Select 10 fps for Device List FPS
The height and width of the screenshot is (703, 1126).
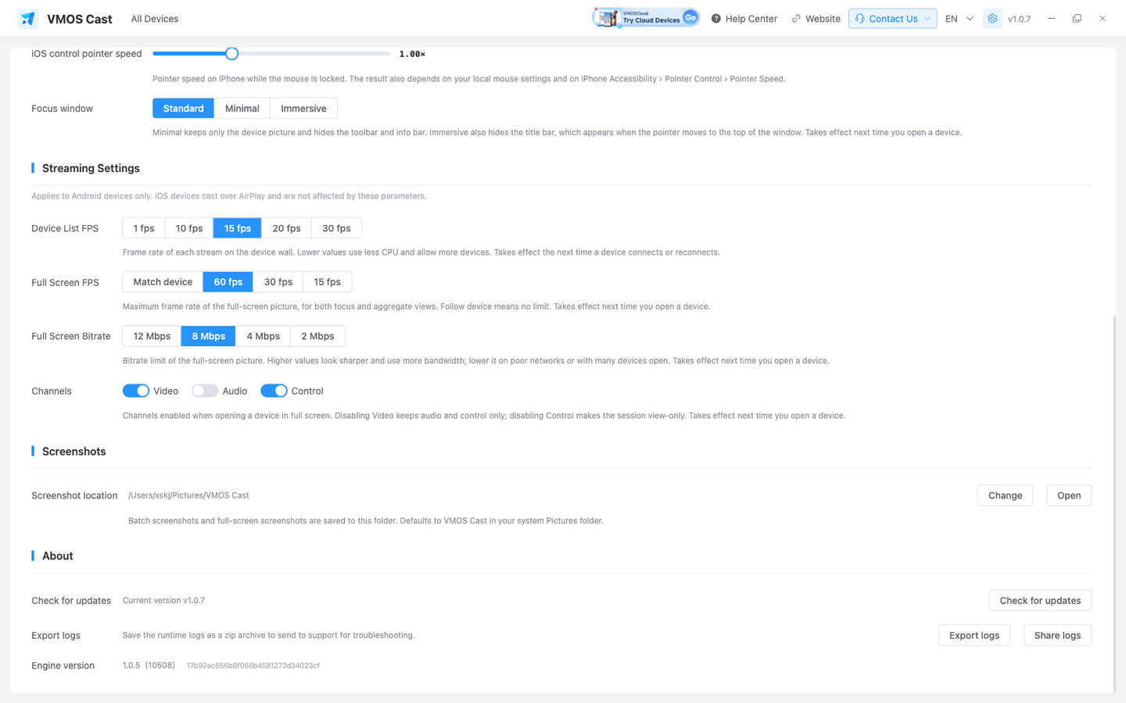tap(189, 228)
